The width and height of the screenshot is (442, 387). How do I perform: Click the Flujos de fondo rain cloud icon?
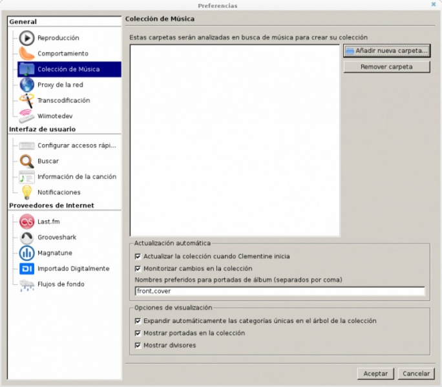click(x=26, y=285)
